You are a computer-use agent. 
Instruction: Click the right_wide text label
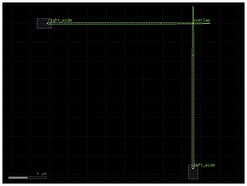pyautogui.click(x=60, y=20)
